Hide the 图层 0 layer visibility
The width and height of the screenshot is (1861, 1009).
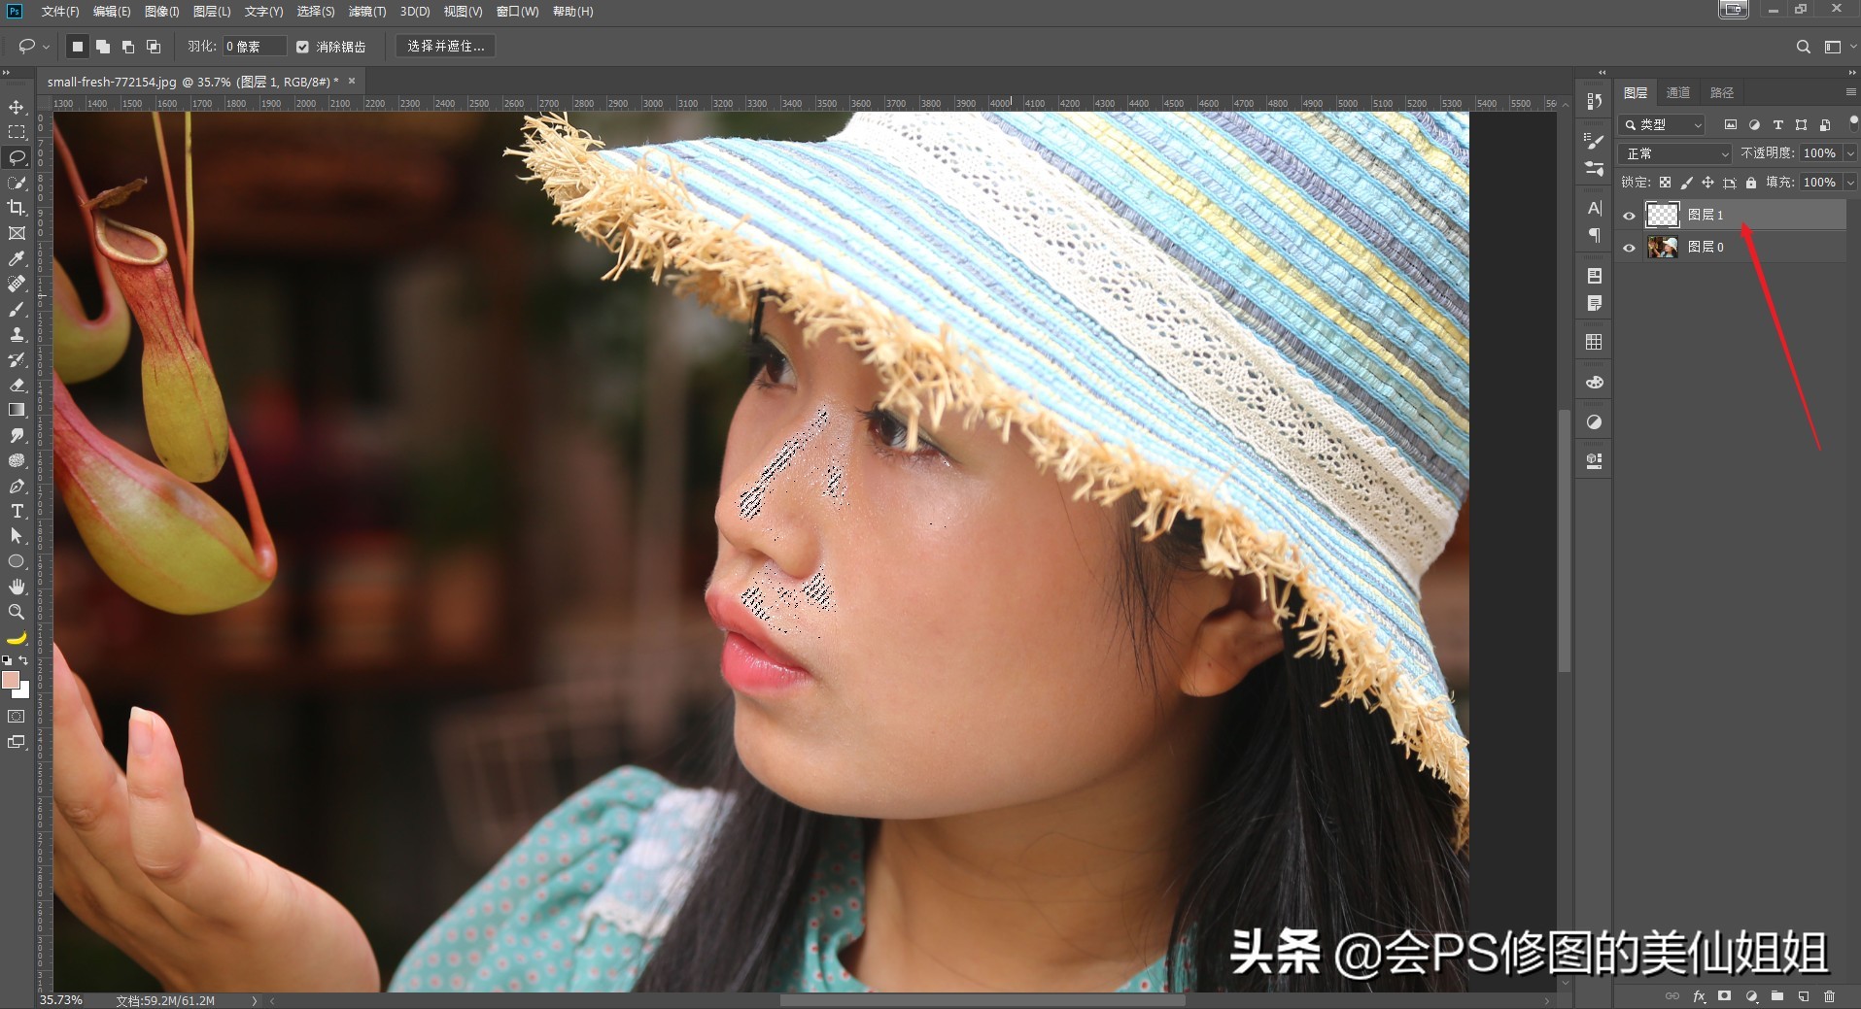click(1630, 247)
